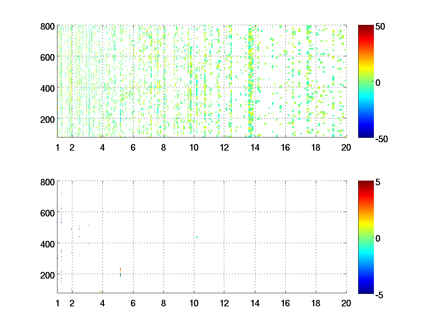The width and height of the screenshot is (439, 329).
Task: Click the bottom plot's colorbar
Action: coord(366,237)
